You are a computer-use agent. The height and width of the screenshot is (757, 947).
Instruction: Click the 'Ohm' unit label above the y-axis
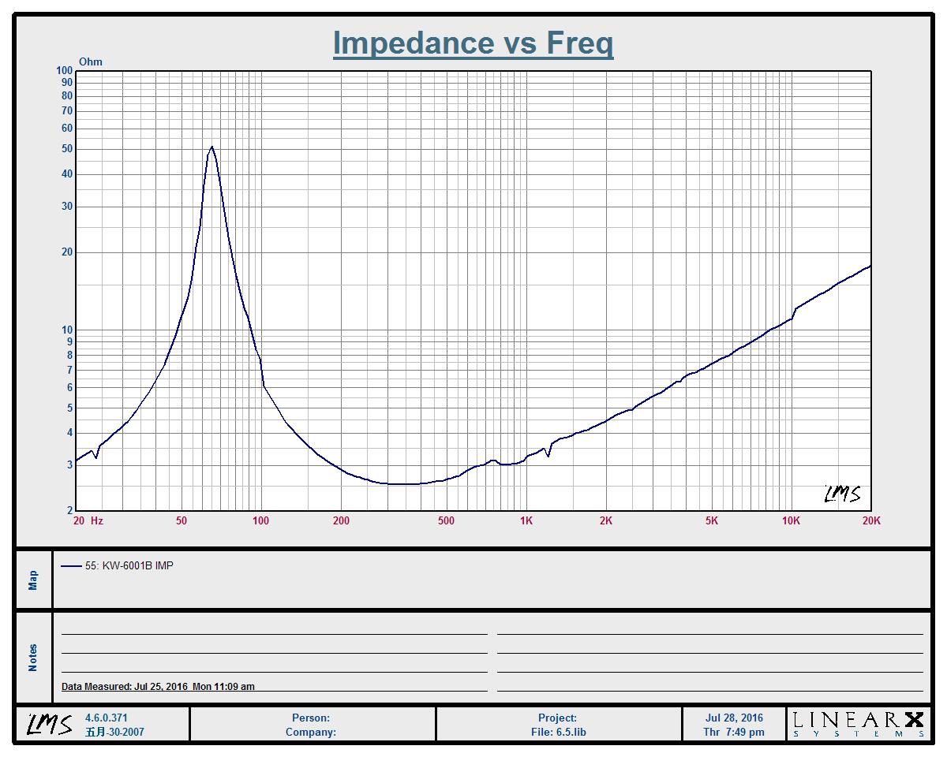click(x=91, y=62)
